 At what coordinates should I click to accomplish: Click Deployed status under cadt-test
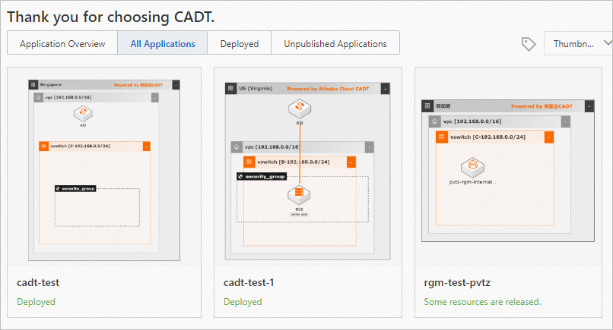coord(36,302)
